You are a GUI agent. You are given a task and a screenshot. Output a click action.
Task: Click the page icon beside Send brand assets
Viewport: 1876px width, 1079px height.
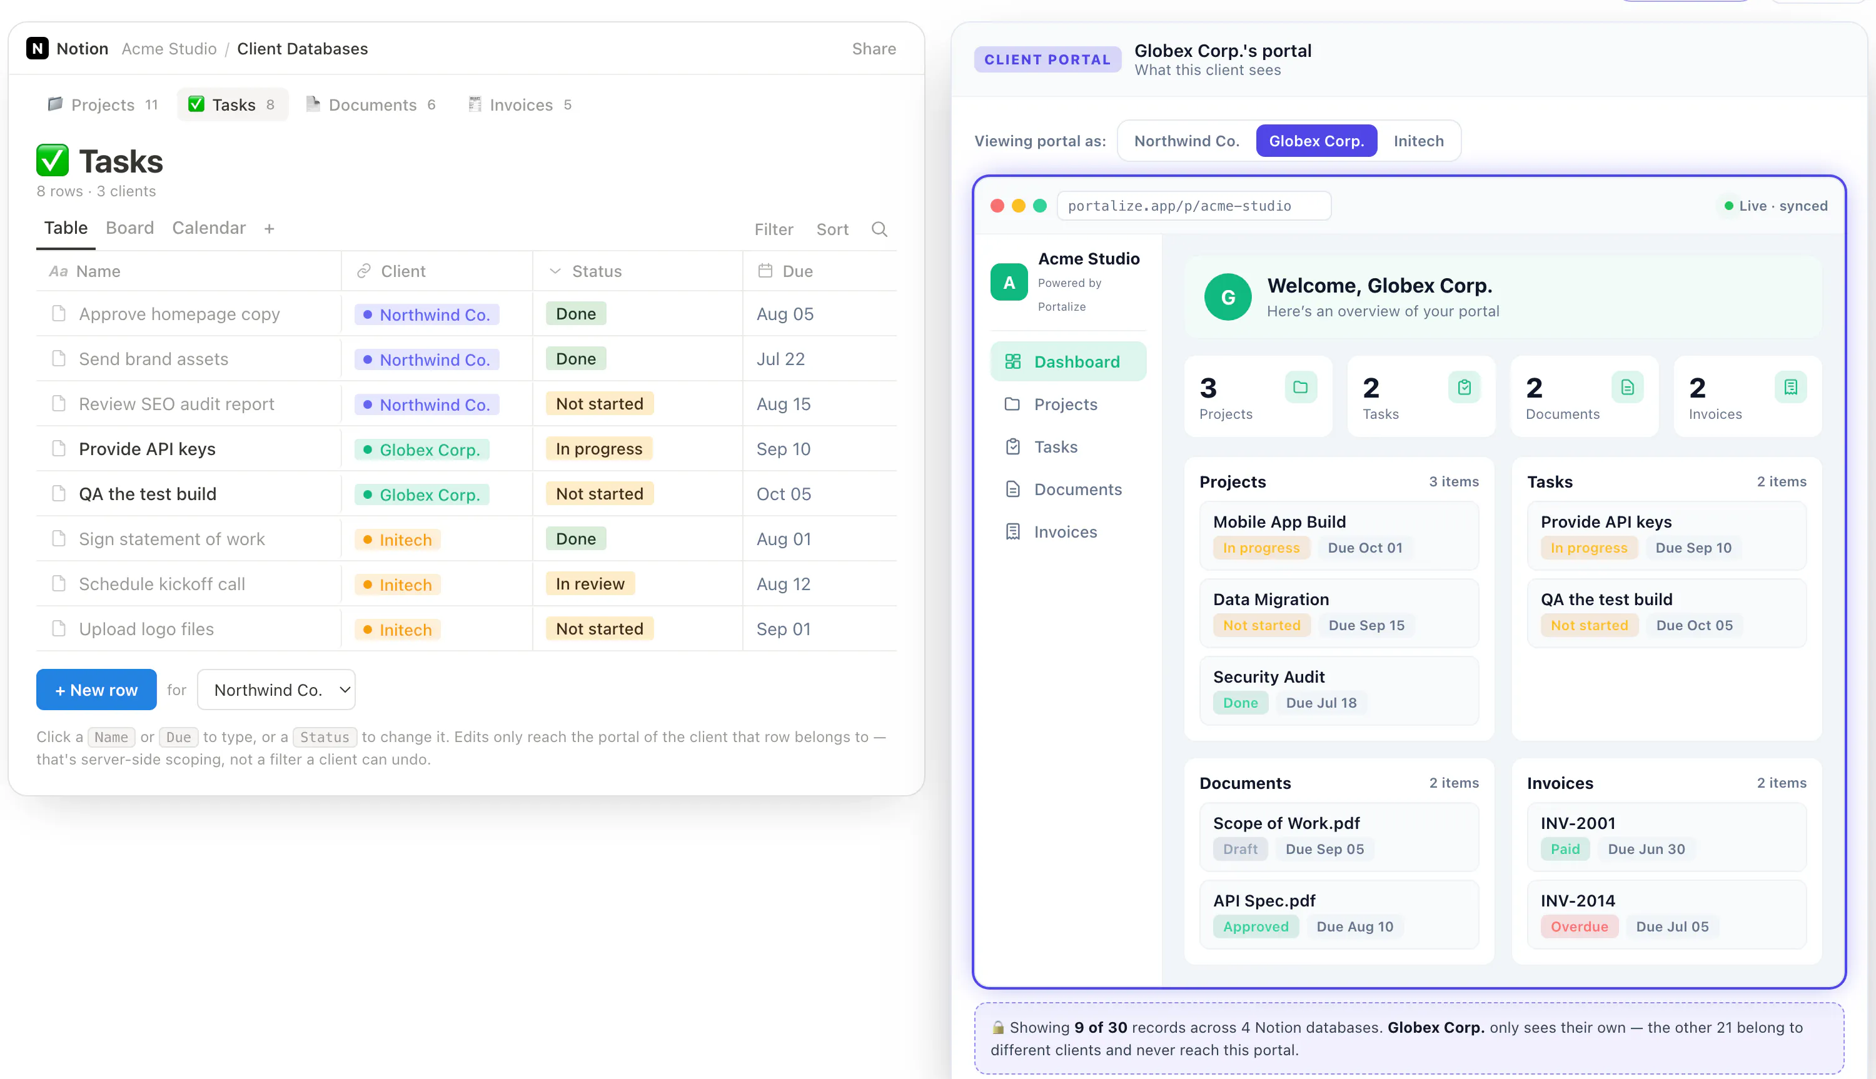(x=59, y=359)
